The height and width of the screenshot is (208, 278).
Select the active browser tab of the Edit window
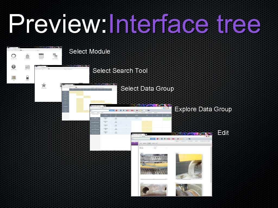pyautogui.click(x=138, y=134)
